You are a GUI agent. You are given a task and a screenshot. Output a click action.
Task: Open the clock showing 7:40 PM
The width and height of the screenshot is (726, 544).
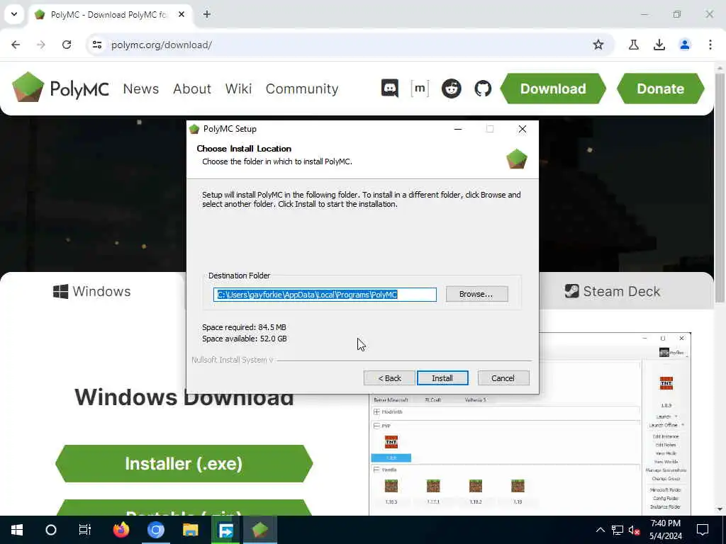coord(665,530)
